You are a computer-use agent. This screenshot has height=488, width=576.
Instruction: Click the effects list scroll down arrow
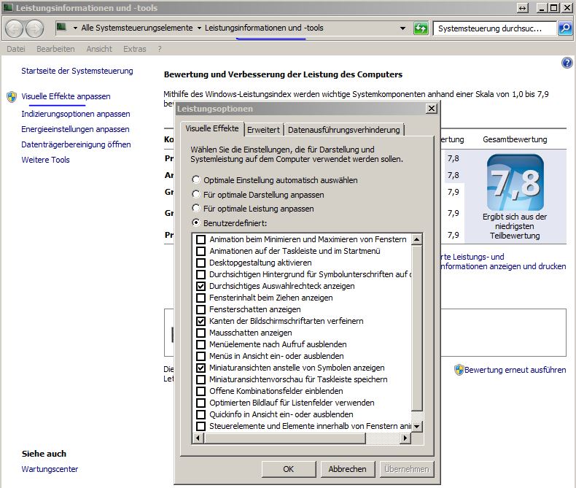click(416, 427)
